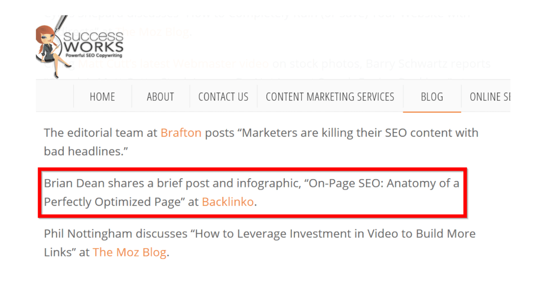Switch to the BLOG navigation tab

click(432, 97)
